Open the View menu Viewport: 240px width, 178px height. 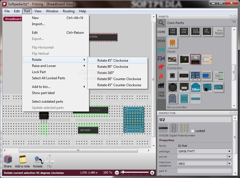(38, 11)
